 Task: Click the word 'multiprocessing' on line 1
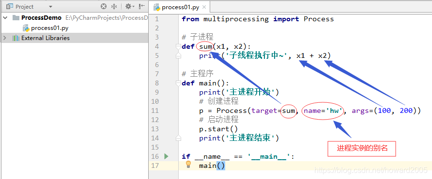[x=236, y=19]
